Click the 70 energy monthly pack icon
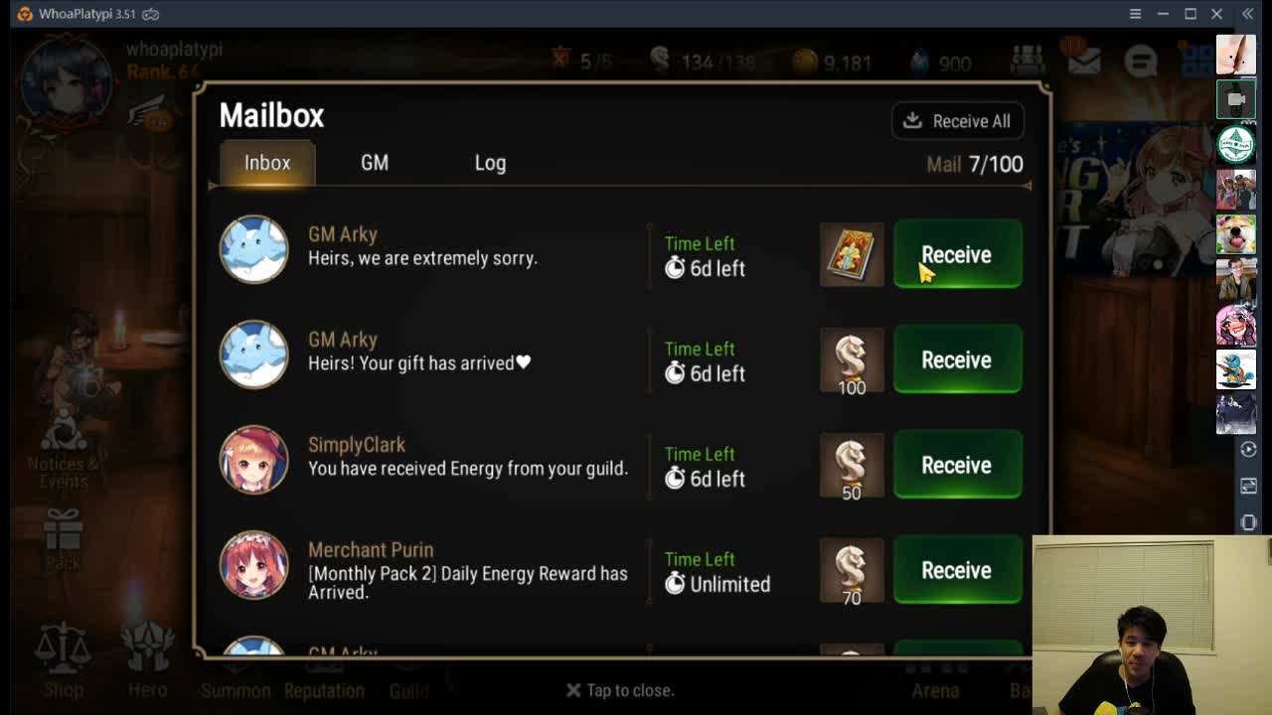The height and width of the screenshot is (715, 1272). click(x=852, y=571)
